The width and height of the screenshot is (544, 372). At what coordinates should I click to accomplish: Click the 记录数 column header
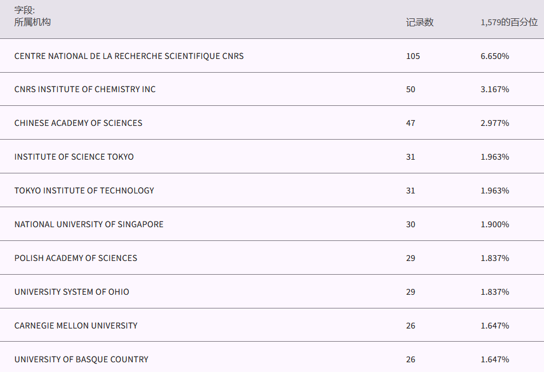point(420,22)
